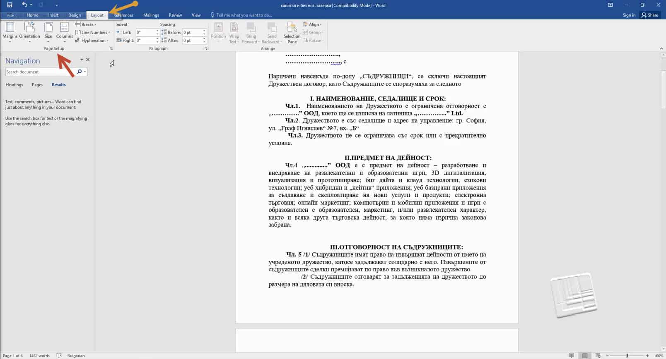The height and width of the screenshot is (359, 666).
Task: Open the Columns menu
Action: click(64, 32)
